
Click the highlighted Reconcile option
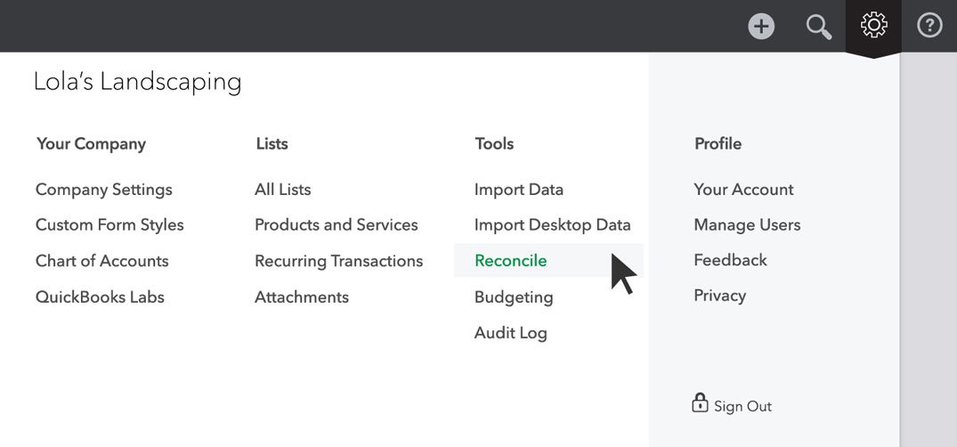(548, 261)
